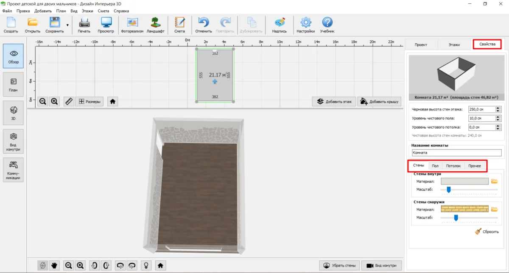Click the Убрать стены button
This screenshot has width=509, height=273.
(339, 265)
